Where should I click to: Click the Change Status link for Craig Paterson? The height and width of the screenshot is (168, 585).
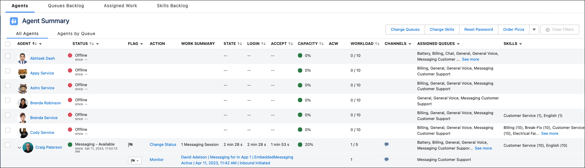tap(163, 145)
